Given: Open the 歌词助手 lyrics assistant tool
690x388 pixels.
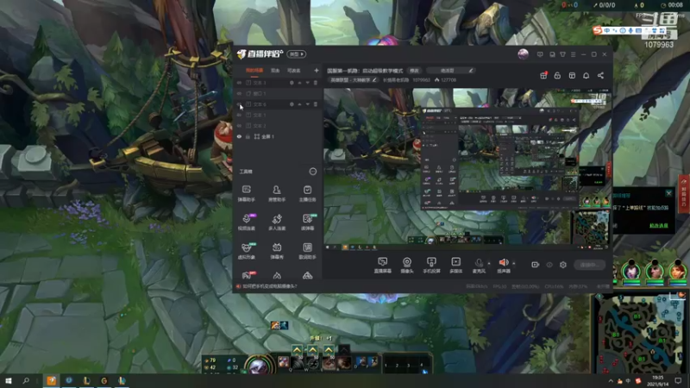Looking at the screenshot, I should tap(307, 250).
